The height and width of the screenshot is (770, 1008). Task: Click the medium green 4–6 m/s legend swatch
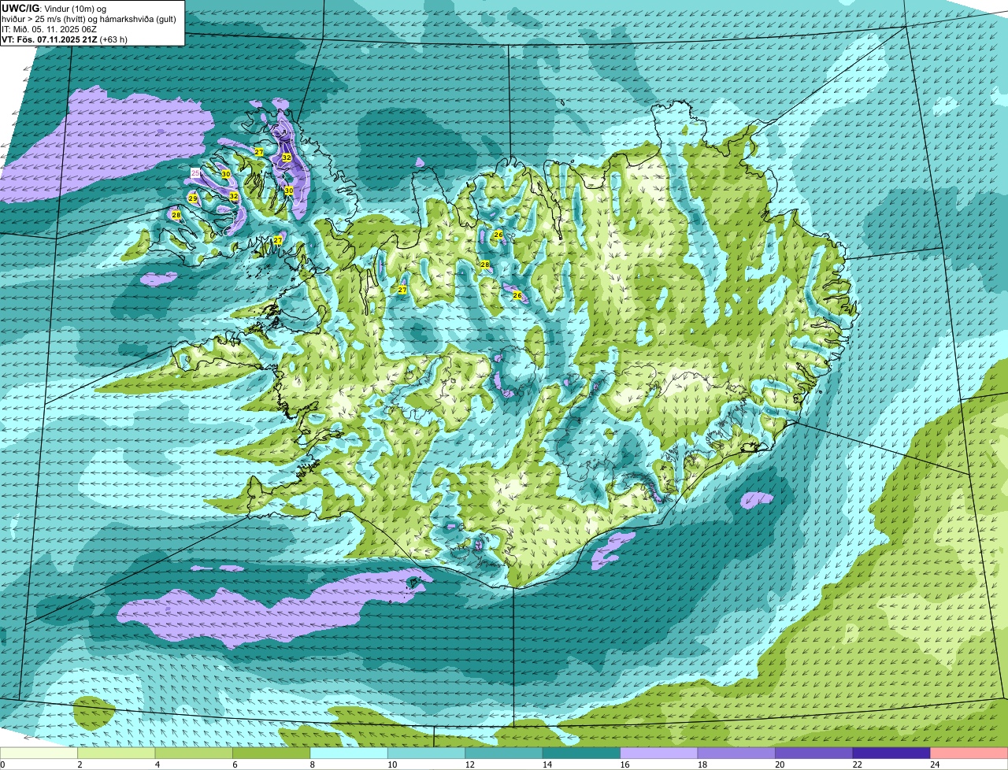[195, 753]
